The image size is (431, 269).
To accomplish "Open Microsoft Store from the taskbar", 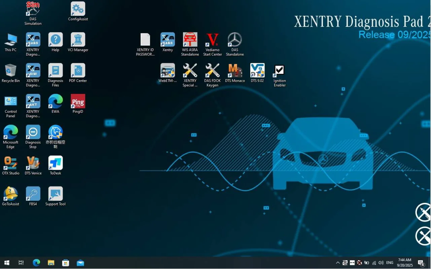I will (66, 263).
